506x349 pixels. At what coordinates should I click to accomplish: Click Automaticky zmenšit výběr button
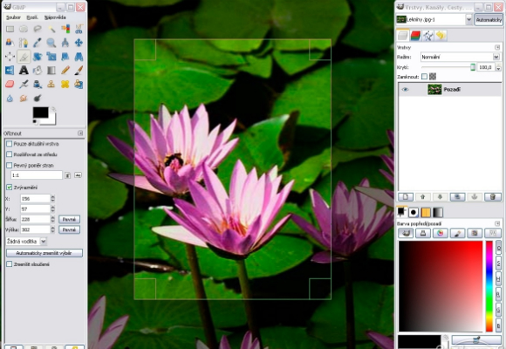click(x=44, y=253)
